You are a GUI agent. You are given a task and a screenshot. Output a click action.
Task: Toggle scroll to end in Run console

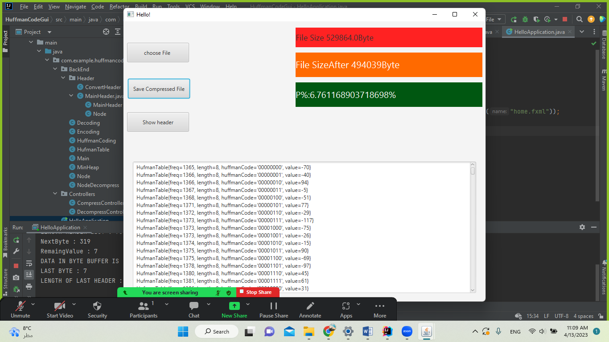pyautogui.click(x=29, y=275)
